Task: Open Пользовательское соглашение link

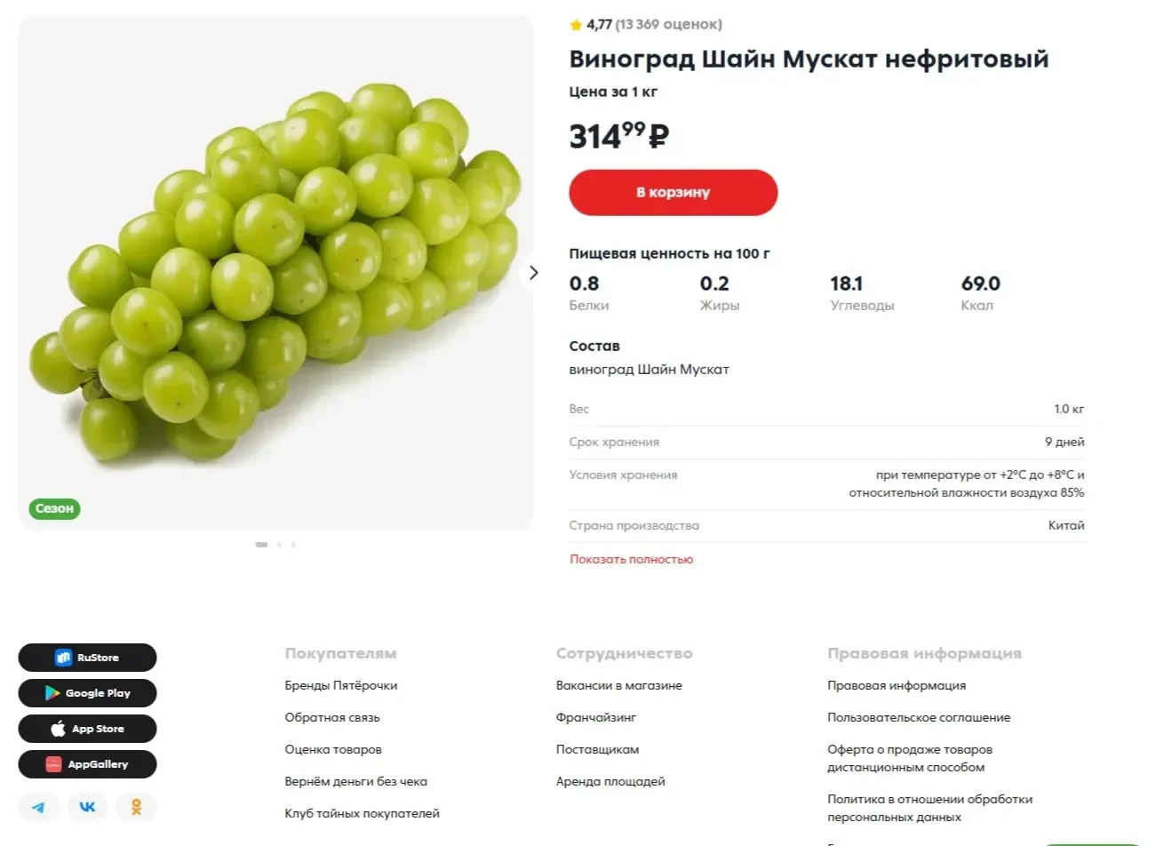Action: tap(919, 717)
